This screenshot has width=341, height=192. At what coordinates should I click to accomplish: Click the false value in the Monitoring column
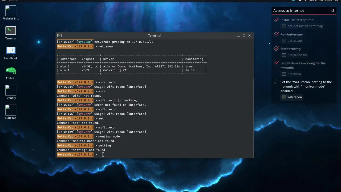pyautogui.click(x=190, y=70)
